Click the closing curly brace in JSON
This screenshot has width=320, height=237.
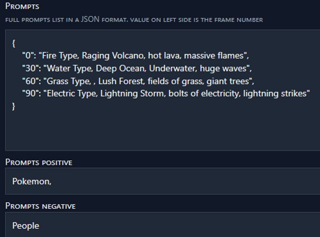pyautogui.click(x=14, y=106)
